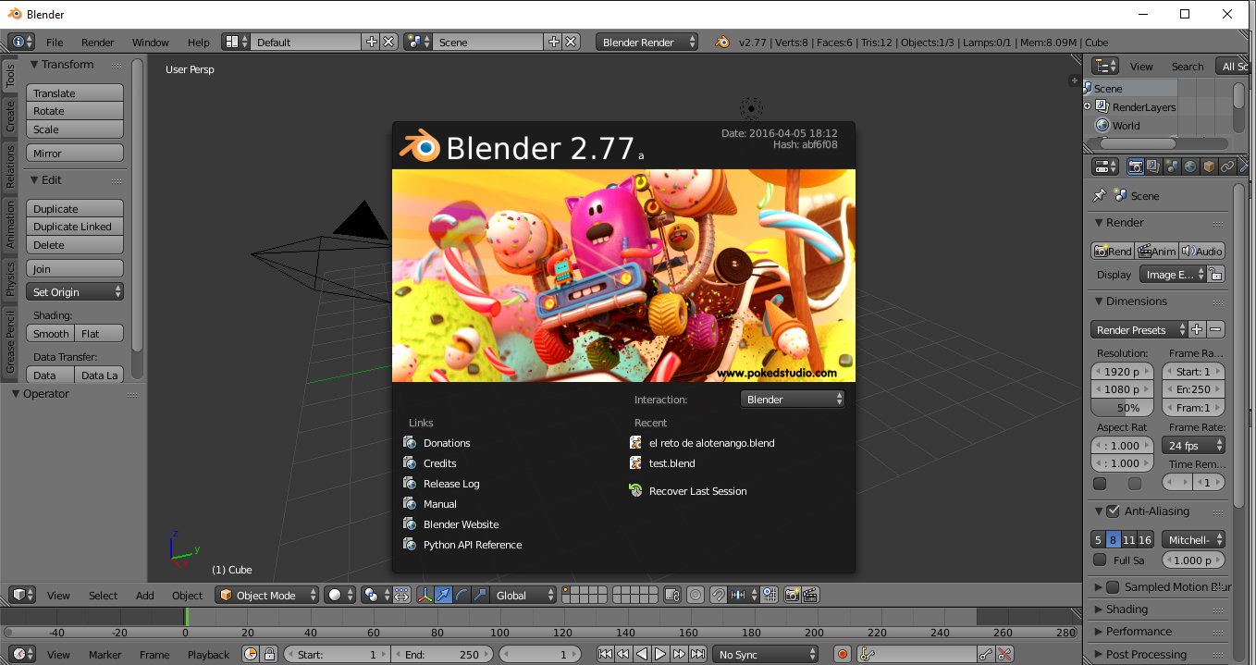Switch to the Create tool shelf tab
The image size is (1256, 665).
pyautogui.click(x=10, y=117)
